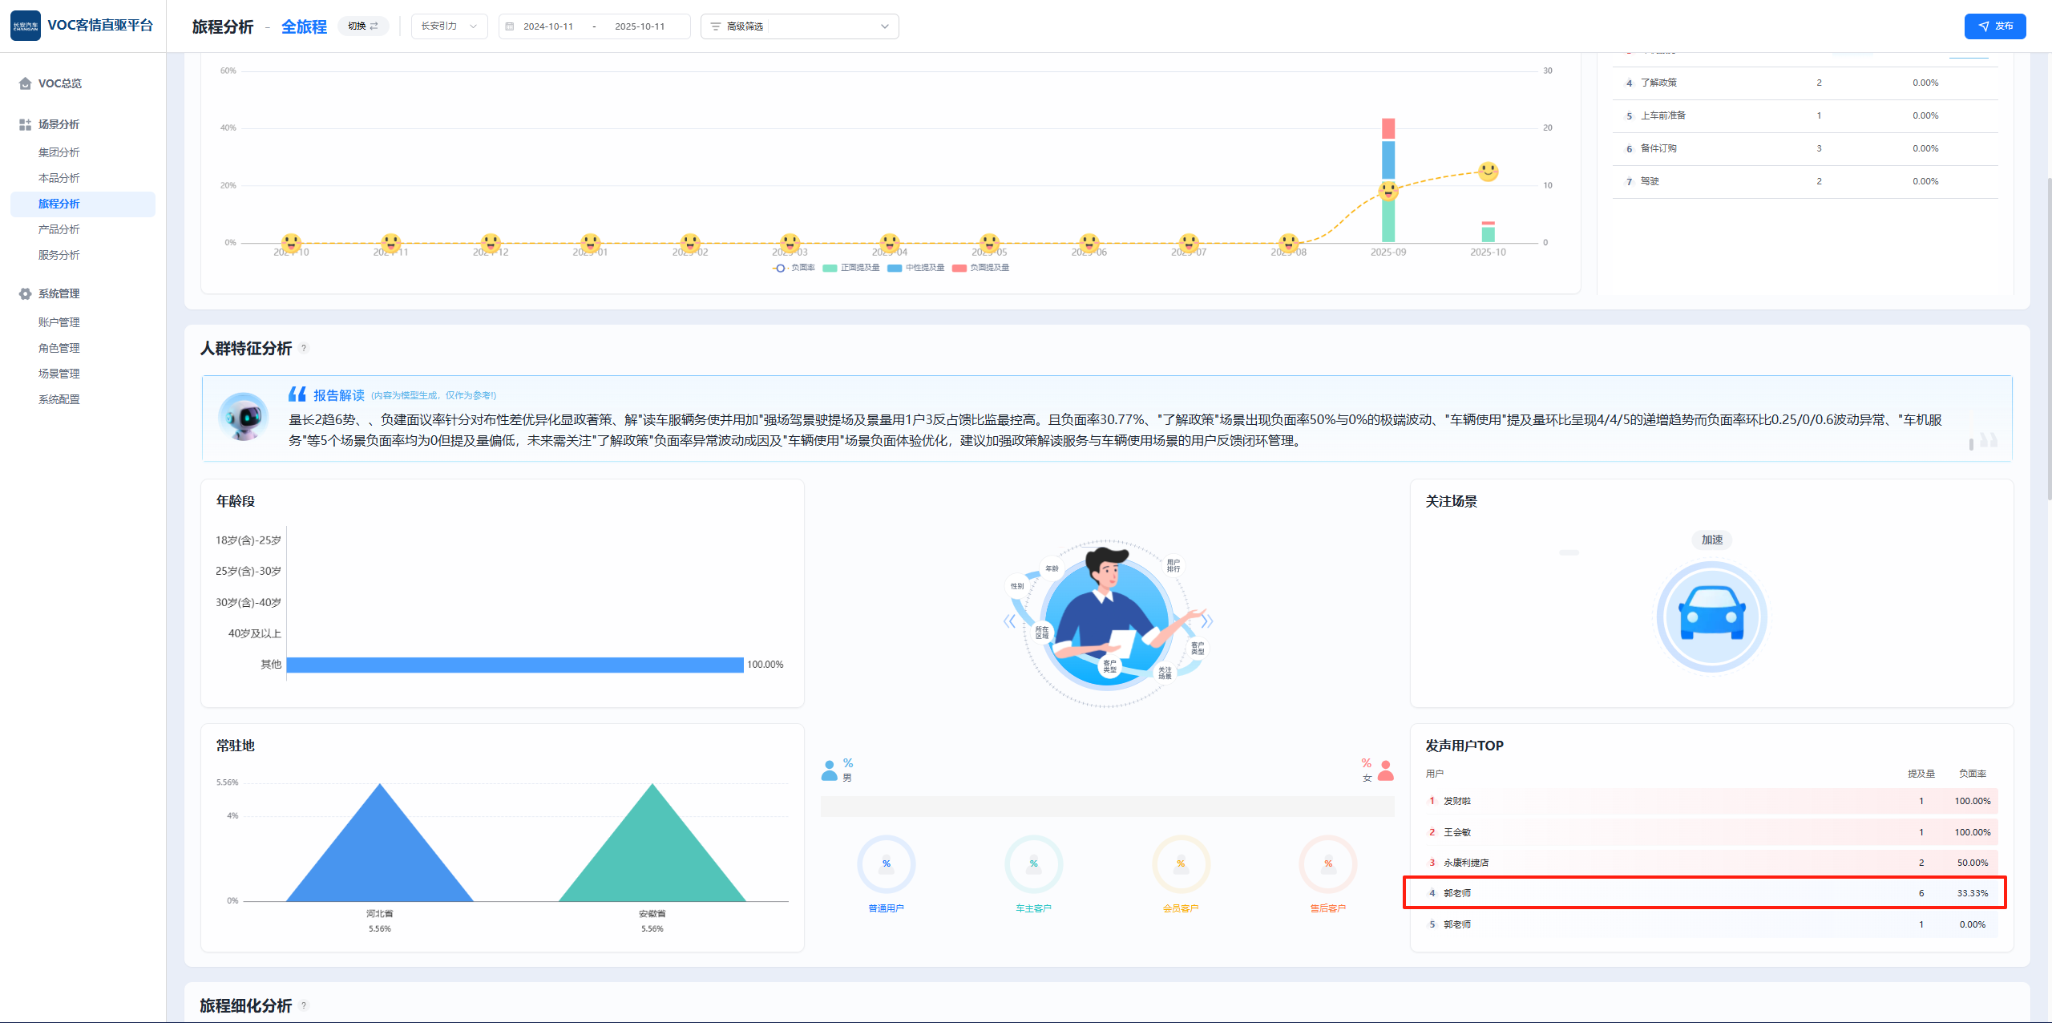This screenshot has width=2052, height=1023.
Task: Click the 用户排行 bubble on persona
Action: click(x=1173, y=566)
